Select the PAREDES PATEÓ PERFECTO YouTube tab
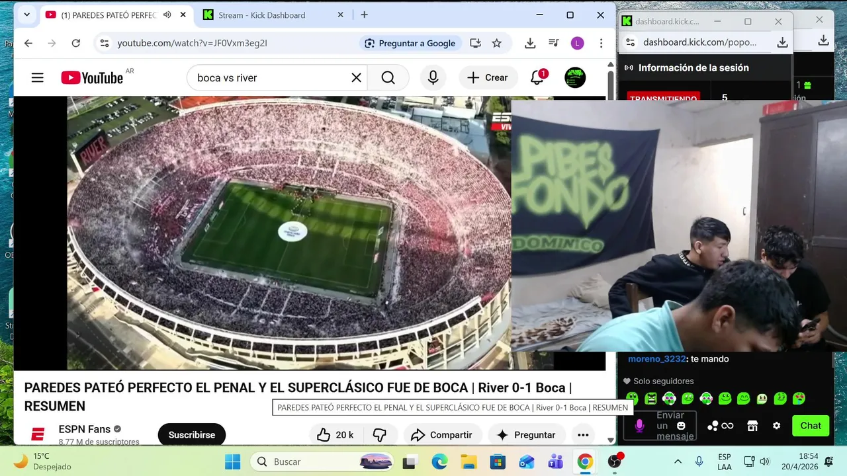 [108, 15]
